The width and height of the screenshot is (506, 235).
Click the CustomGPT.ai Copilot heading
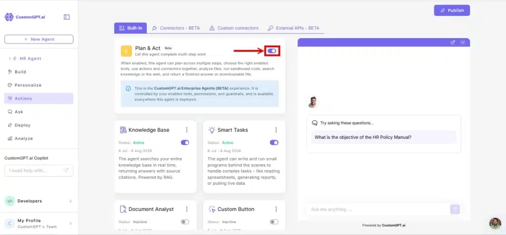[27, 158]
